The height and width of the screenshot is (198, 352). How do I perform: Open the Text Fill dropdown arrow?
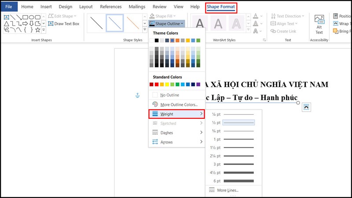point(261,16)
